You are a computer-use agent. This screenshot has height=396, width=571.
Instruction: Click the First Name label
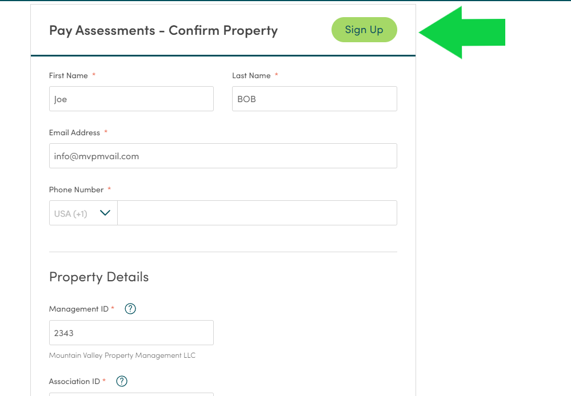point(69,76)
